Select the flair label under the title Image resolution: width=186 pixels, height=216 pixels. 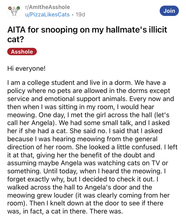coord(22,52)
